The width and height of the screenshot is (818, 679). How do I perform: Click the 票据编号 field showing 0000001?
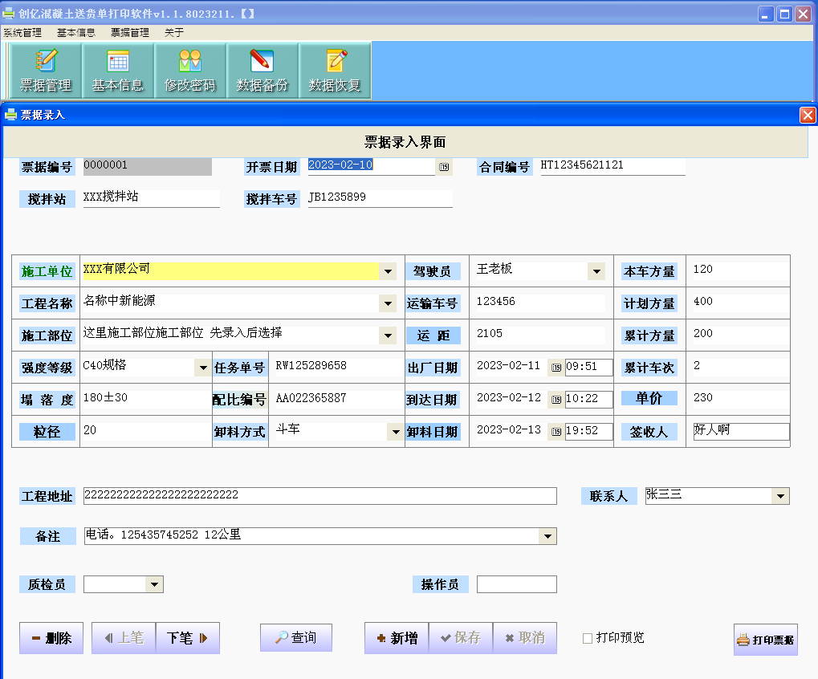point(148,166)
